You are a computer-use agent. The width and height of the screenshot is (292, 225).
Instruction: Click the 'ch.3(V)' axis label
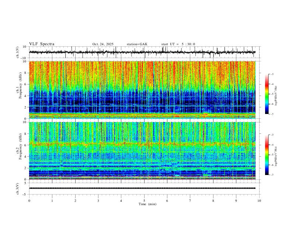tap(18, 189)
